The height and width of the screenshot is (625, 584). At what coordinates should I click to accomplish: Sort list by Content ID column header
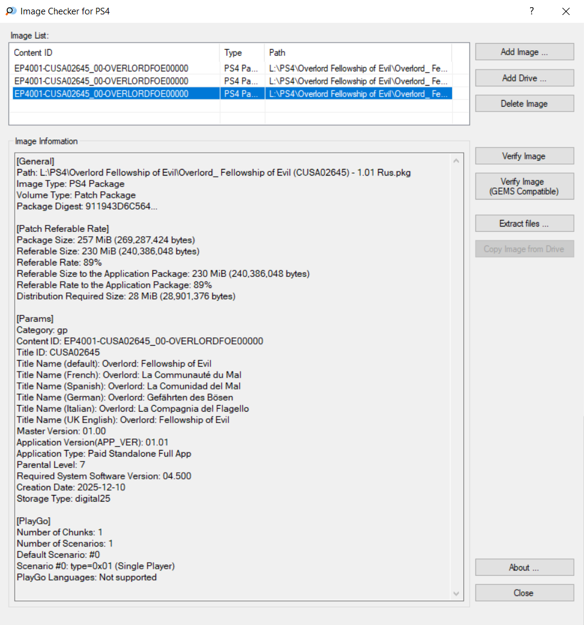pyautogui.click(x=114, y=53)
